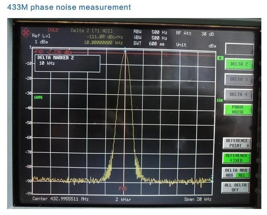Click the DELTA MARKER 2 entry box
The image size is (267, 215).
click(67, 63)
